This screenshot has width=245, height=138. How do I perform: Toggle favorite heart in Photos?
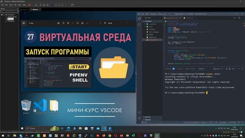(73, 23)
